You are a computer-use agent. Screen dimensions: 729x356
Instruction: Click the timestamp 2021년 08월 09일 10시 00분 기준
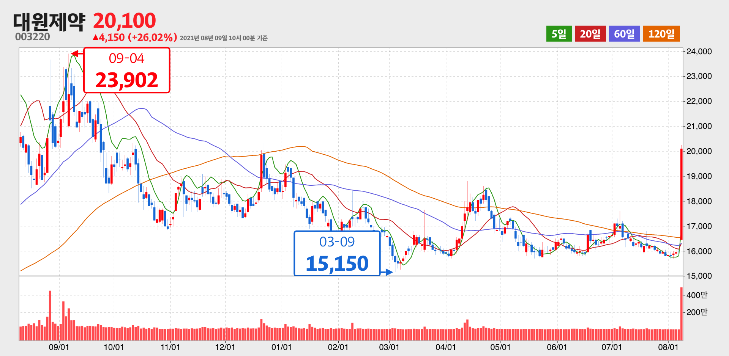pyautogui.click(x=224, y=38)
